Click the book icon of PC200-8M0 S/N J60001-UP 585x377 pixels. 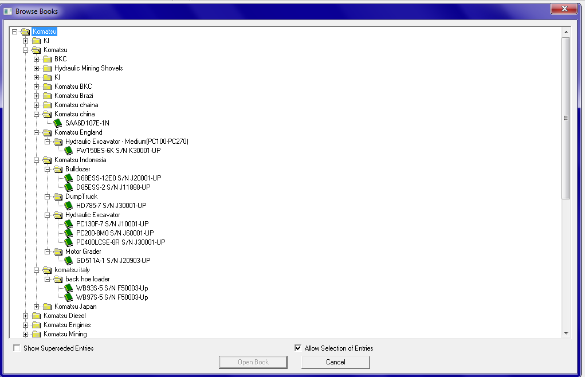click(x=69, y=233)
